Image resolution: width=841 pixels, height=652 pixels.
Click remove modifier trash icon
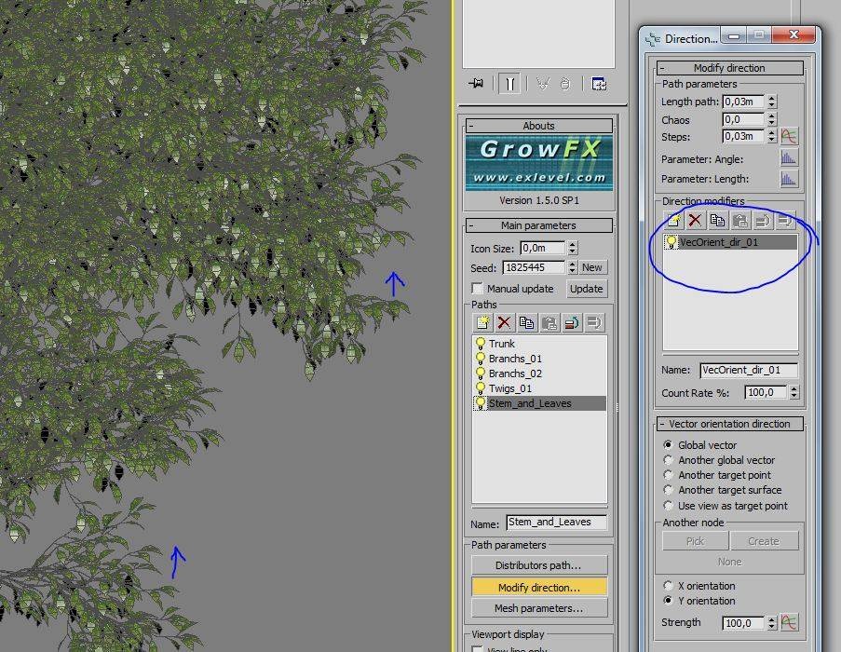point(565,84)
